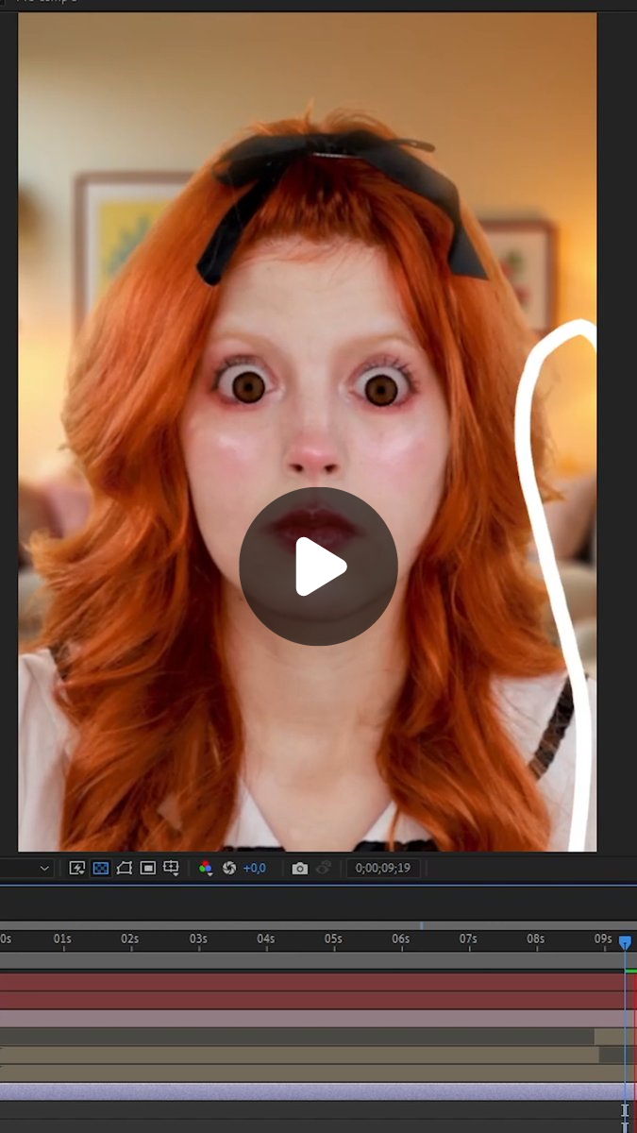Click exposure value +0,0
637x1133 pixels.
click(x=255, y=868)
